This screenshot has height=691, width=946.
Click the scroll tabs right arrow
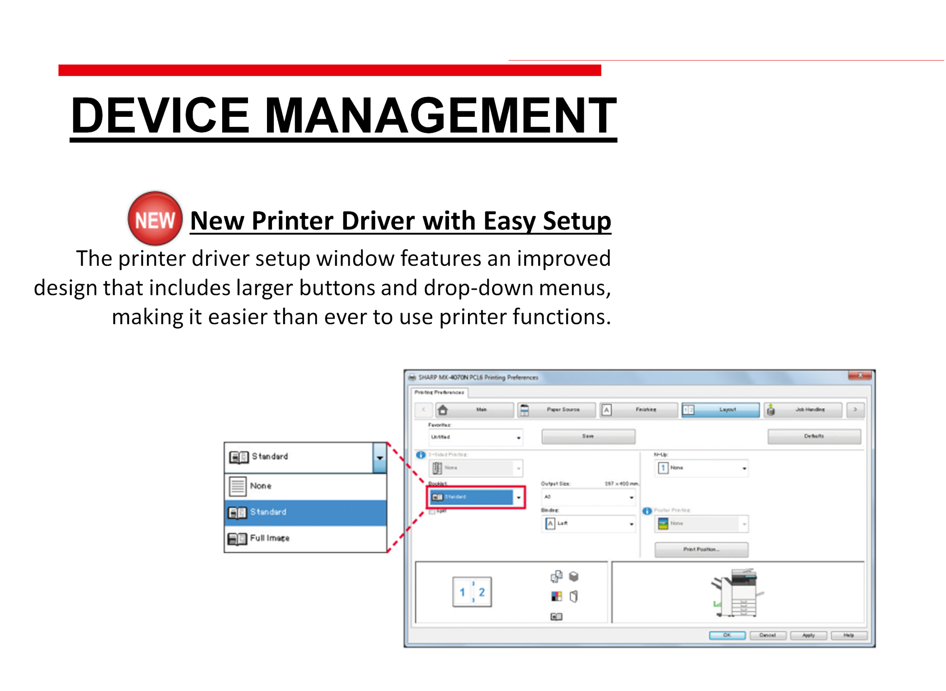click(x=855, y=409)
